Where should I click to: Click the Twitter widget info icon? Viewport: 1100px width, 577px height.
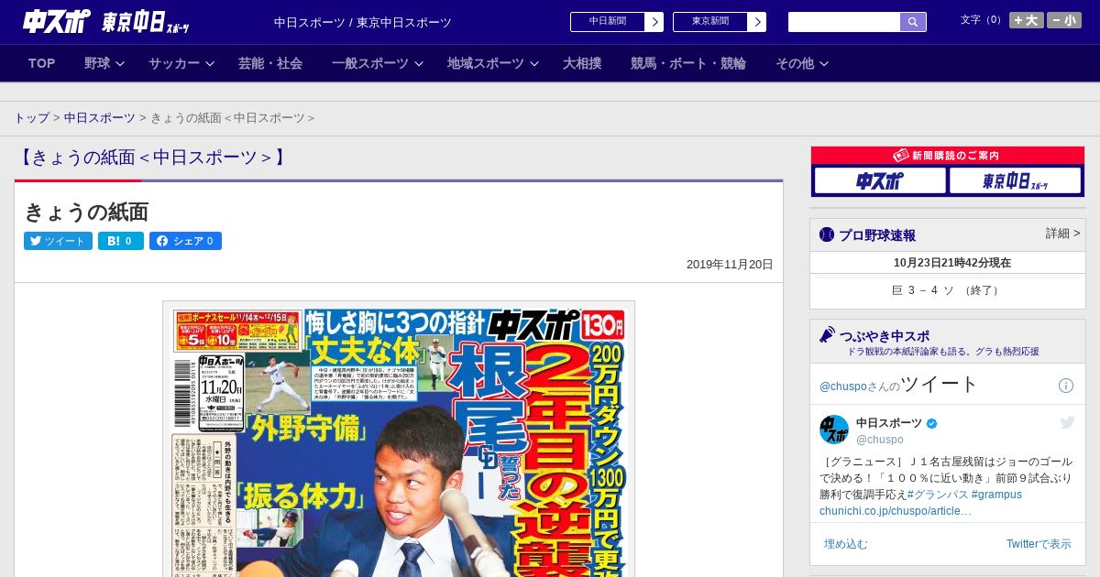(x=1066, y=386)
